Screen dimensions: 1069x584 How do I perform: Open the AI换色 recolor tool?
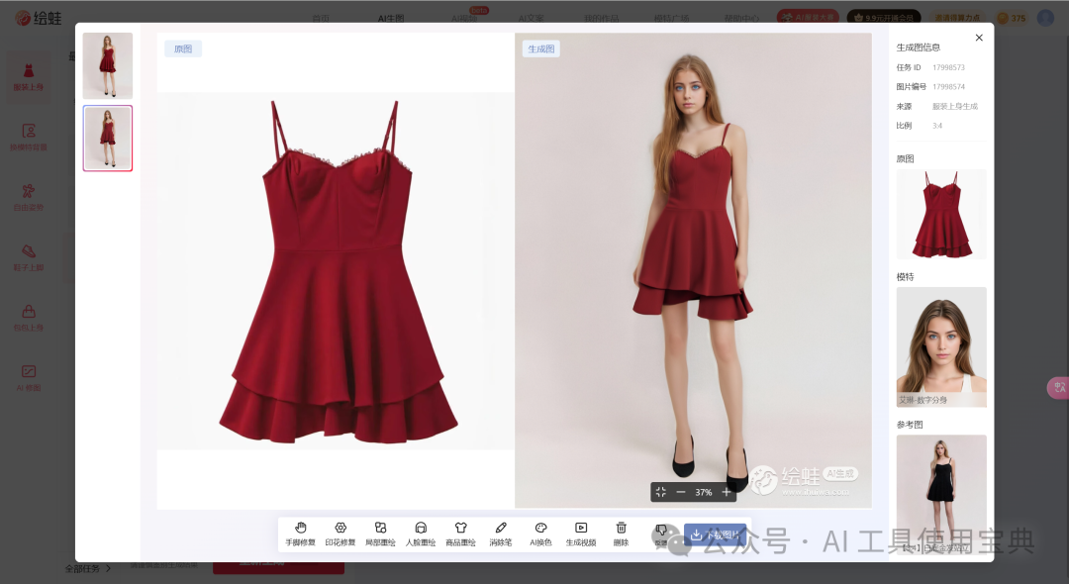click(540, 533)
